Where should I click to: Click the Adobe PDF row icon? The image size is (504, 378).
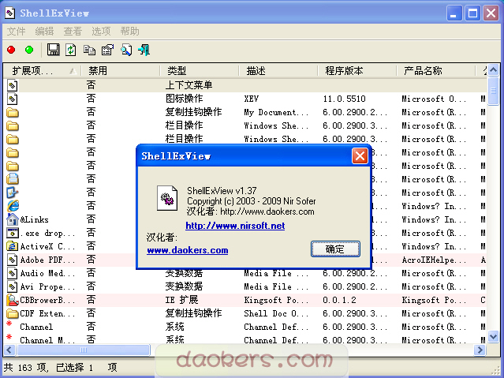pyautogui.click(x=12, y=260)
